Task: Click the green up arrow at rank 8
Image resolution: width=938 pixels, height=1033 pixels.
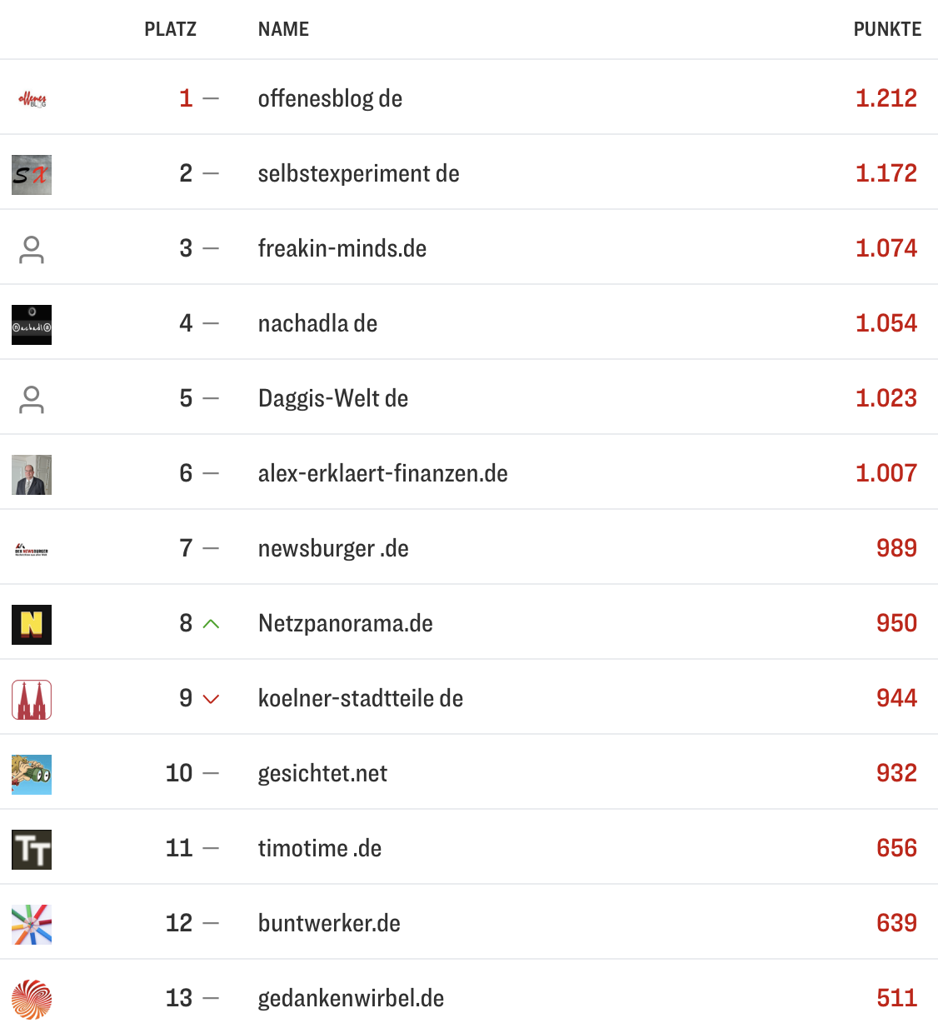Action: (x=212, y=624)
